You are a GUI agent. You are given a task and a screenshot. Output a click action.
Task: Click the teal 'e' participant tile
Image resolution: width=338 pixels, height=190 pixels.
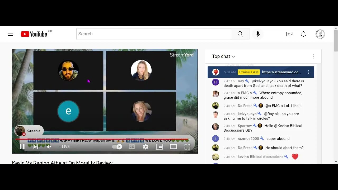coord(68,111)
